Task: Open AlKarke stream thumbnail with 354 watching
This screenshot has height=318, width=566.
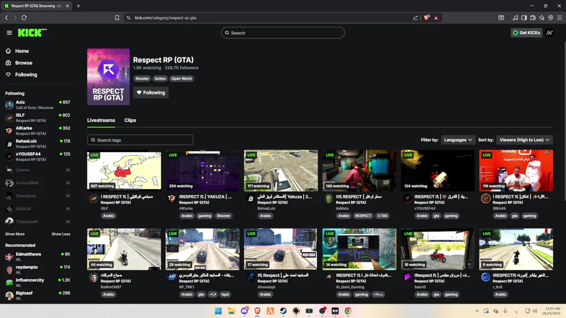Action: point(203,170)
